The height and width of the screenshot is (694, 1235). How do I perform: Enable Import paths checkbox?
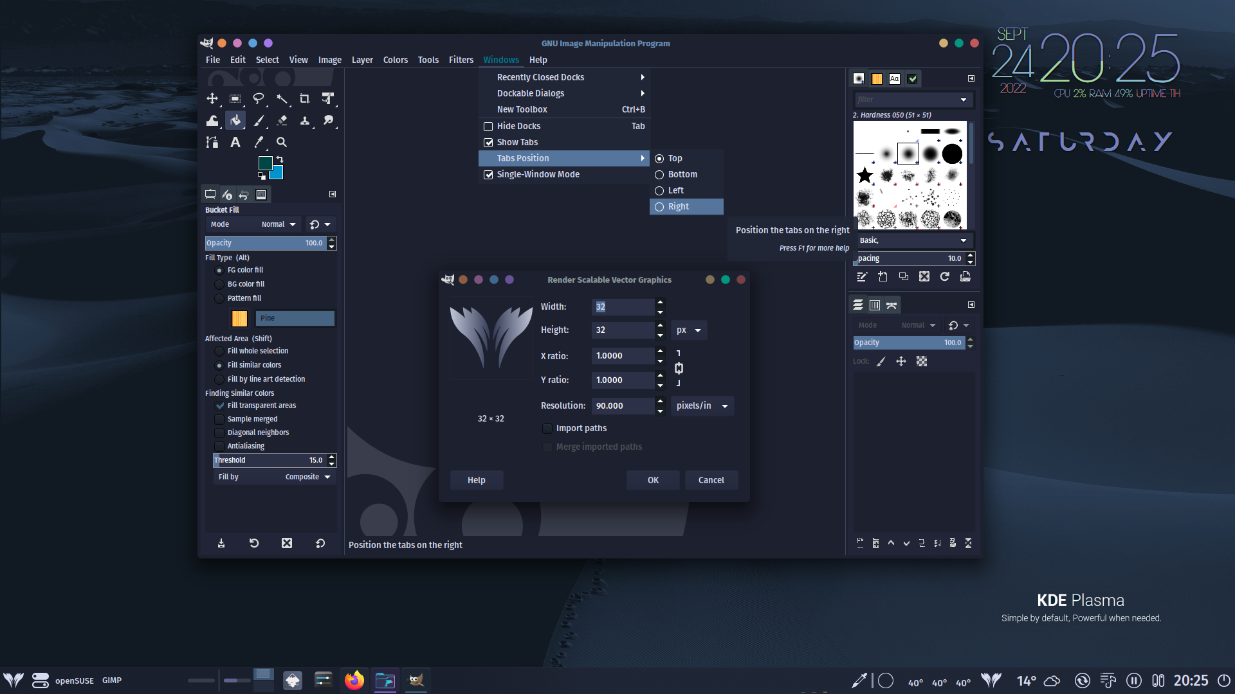[x=547, y=429]
